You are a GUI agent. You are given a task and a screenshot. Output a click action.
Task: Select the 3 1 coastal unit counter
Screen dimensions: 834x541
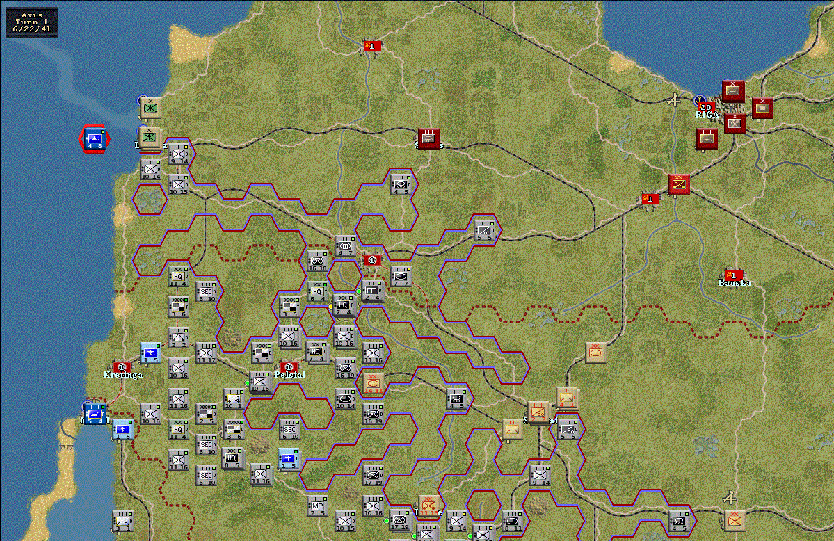click(x=123, y=522)
